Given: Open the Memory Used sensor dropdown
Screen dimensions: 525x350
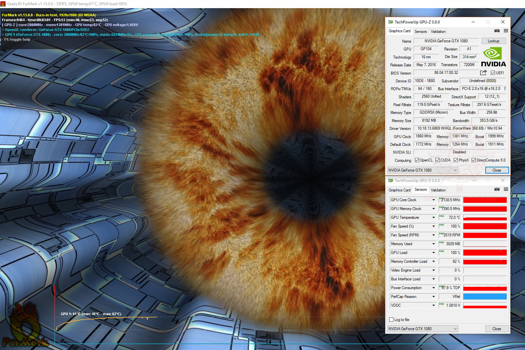Looking at the screenshot, I should [433, 244].
